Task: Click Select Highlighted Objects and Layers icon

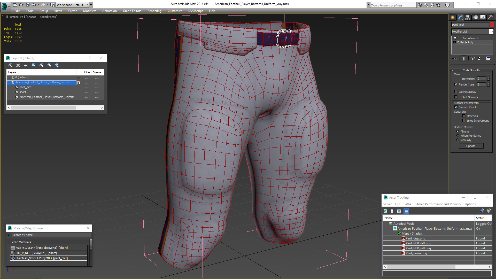Action: pyautogui.click(x=34, y=65)
